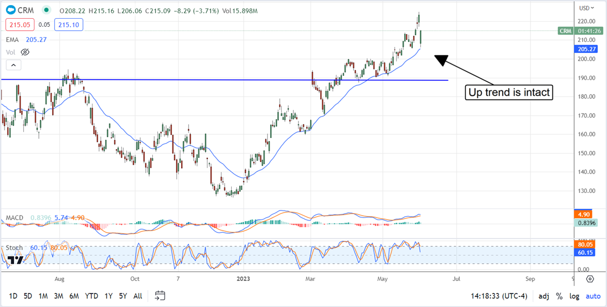Show the hidden Vol indicator via eye icon
607x307 pixels.
(x=25, y=52)
